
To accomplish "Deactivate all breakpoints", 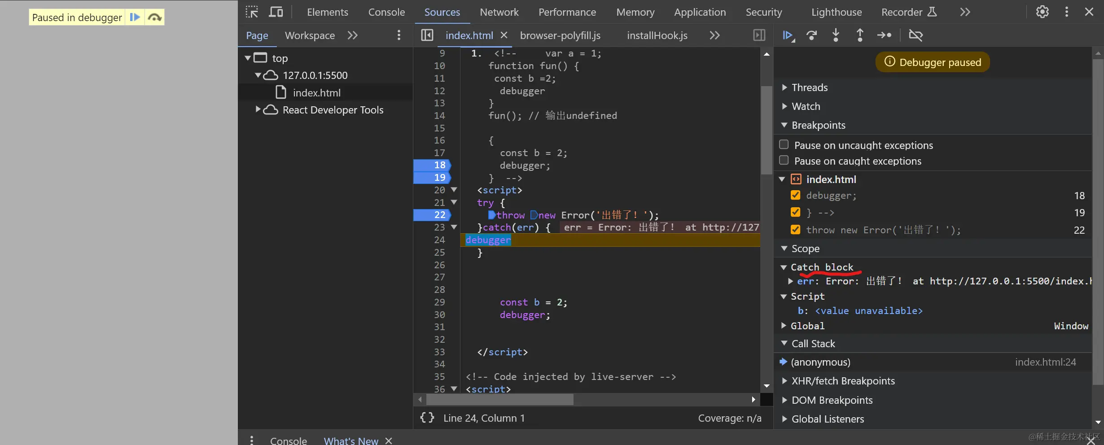I will coord(916,35).
